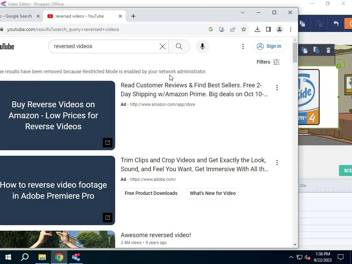This screenshot has height=264, width=352.
Task: Clear the YouTube search box text
Action: [163, 46]
